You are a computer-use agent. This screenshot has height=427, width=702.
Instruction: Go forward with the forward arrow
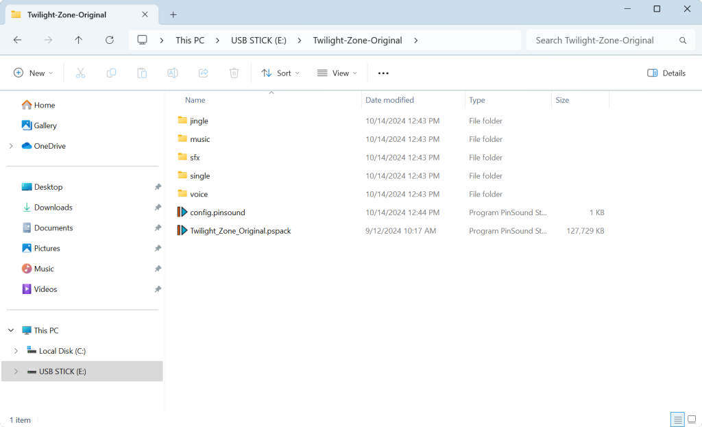coord(48,40)
